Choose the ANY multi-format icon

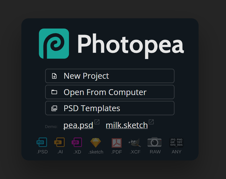(x=176, y=142)
